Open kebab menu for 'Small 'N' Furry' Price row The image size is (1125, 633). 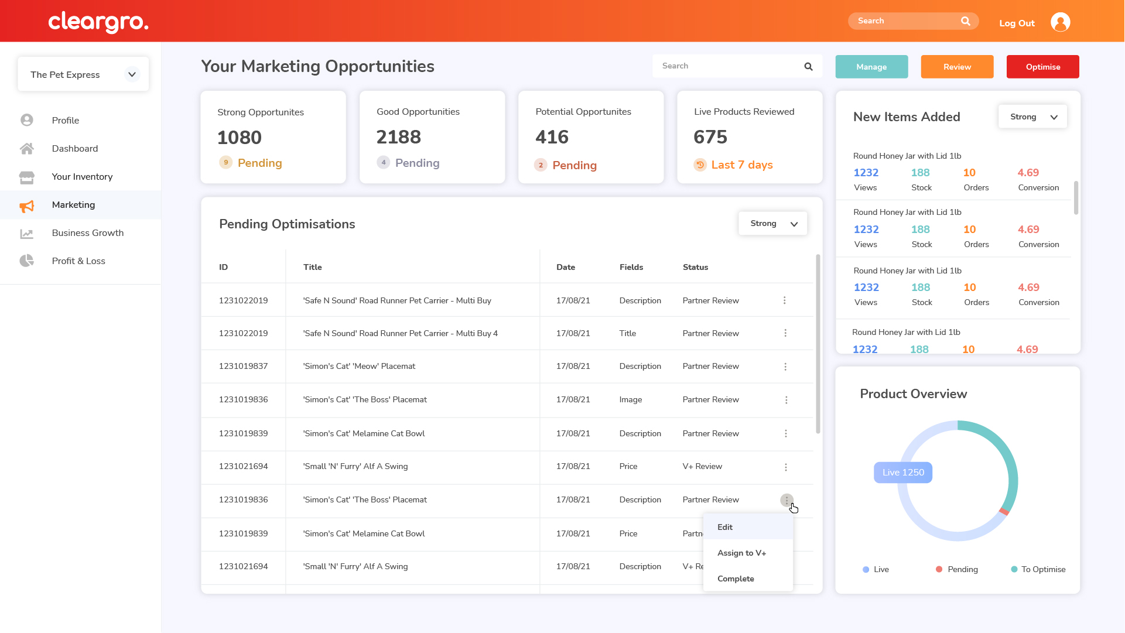[x=785, y=467]
